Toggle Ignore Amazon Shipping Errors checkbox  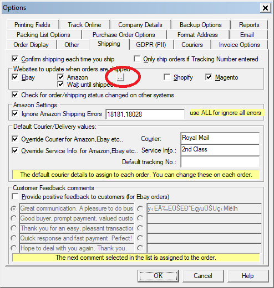(x=15, y=114)
